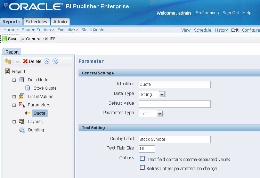This screenshot has width=260, height=178.
Task: Click into the Text Field Size box
Action: [x=147, y=149]
